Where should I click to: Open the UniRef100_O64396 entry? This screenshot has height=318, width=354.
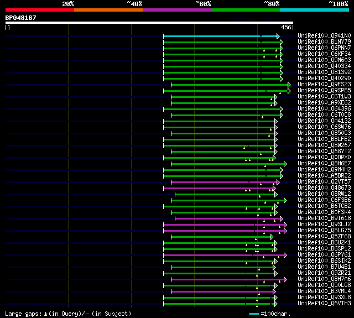point(324,109)
